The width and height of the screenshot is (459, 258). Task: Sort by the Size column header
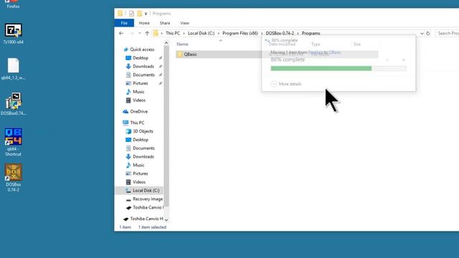(x=357, y=44)
